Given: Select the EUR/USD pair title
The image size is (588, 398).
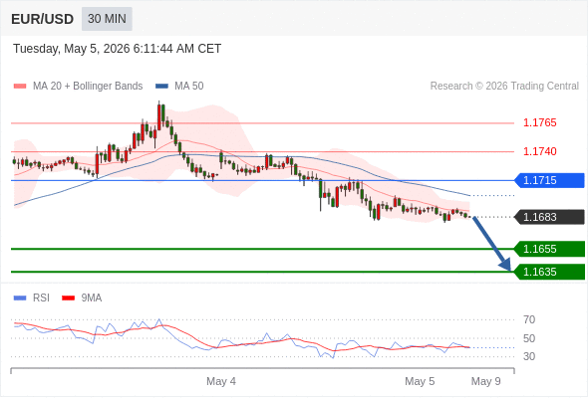Looking at the screenshot, I should click(x=43, y=19).
